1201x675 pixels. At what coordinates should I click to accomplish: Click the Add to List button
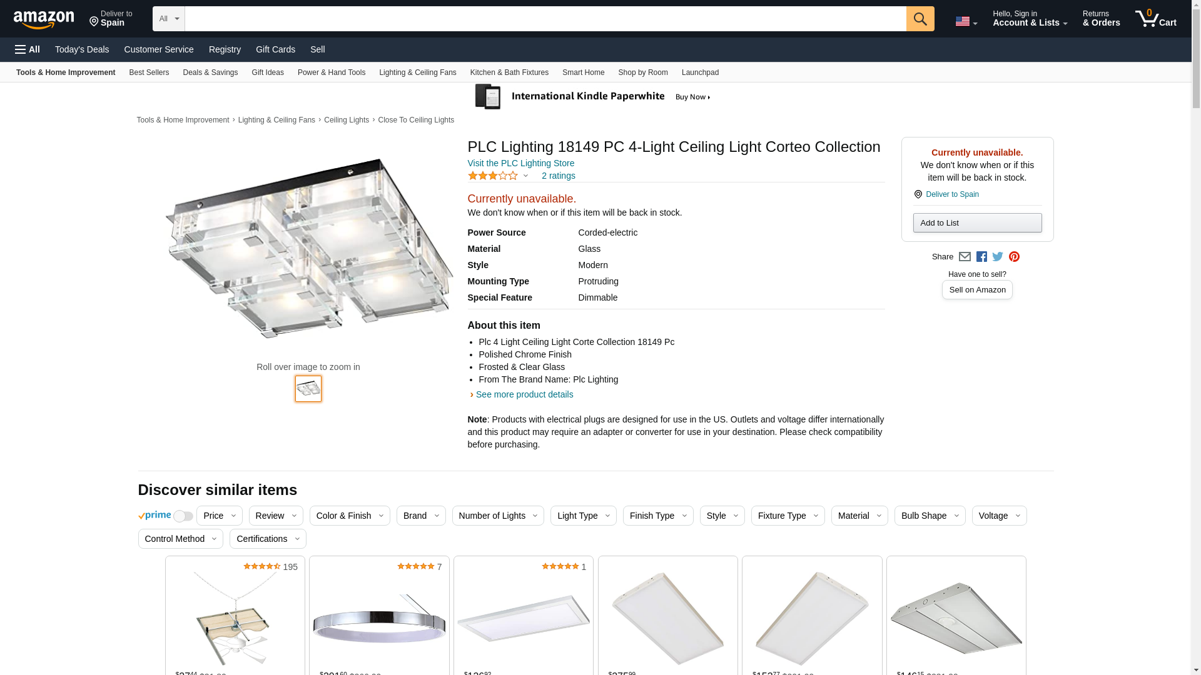(977, 223)
